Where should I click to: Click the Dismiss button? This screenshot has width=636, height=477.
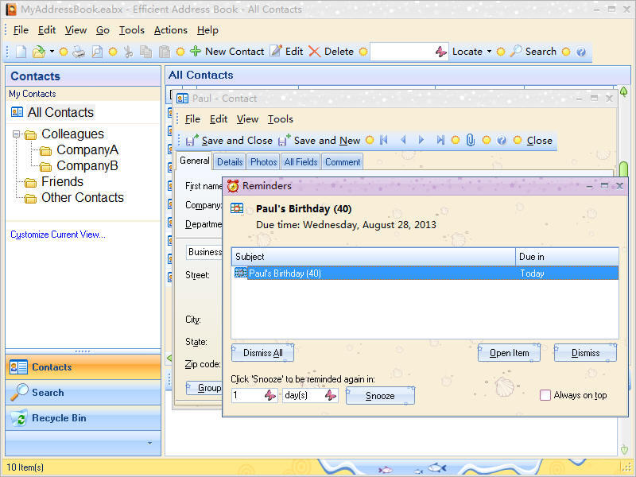click(x=585, y=353)
